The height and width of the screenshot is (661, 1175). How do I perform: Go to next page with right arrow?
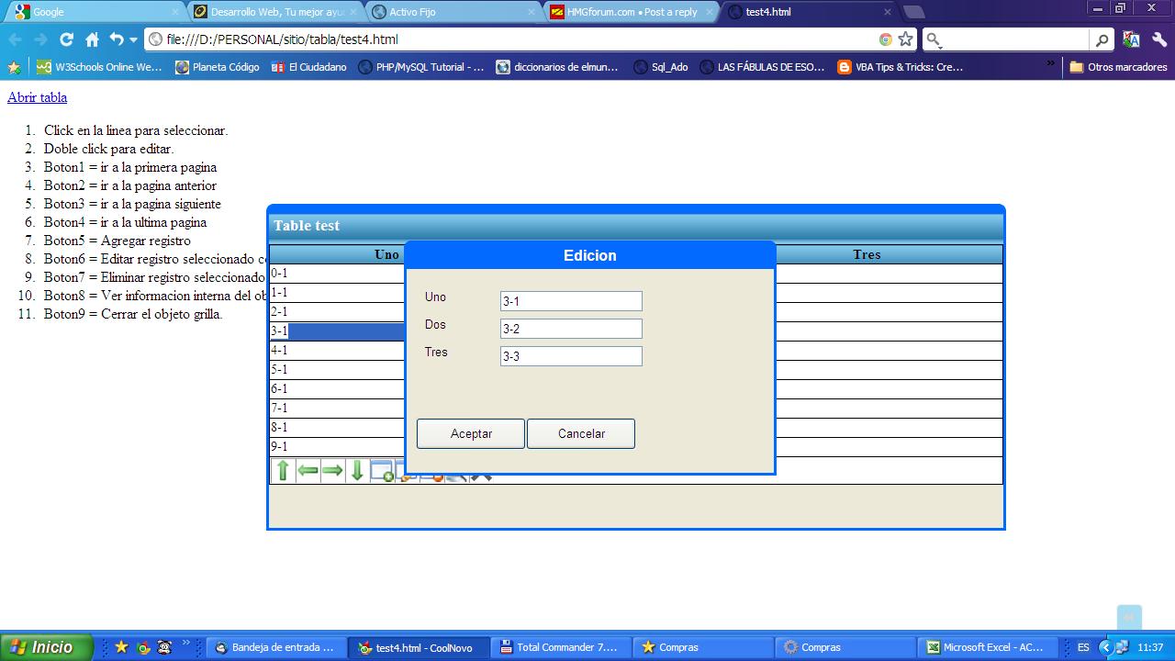pyautogui.click(x=332, y=471)
